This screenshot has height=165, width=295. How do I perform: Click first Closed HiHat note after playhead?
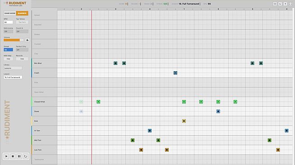click(x=98, y=102)
